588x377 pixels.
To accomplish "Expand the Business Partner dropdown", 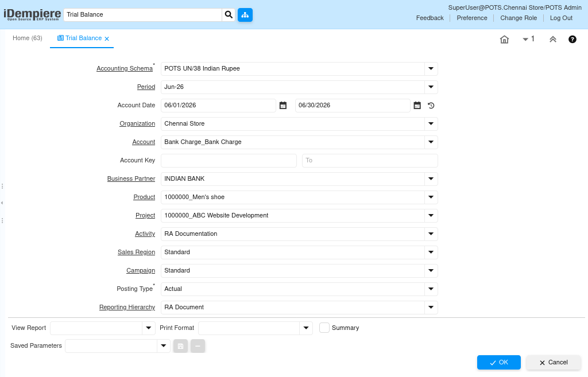I will [431, 179].
